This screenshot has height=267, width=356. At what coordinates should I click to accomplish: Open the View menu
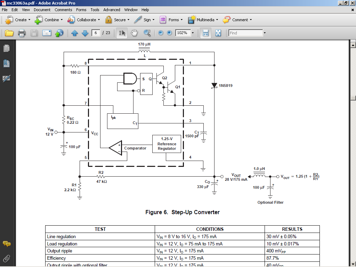pos(26,10)
